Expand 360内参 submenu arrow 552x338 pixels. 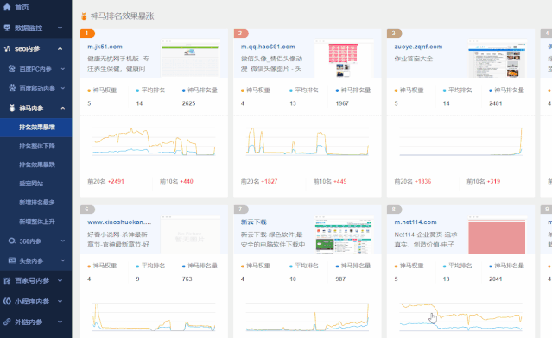point(63,241)
